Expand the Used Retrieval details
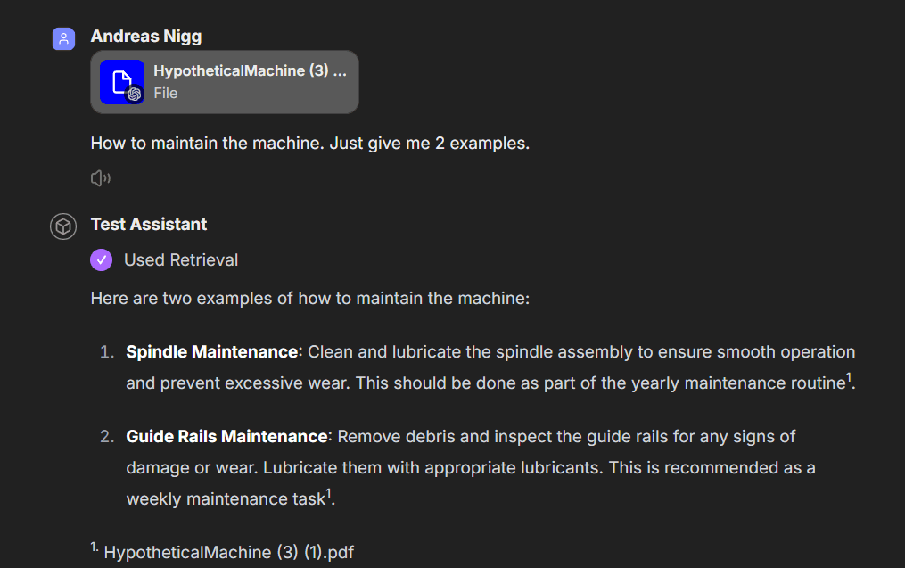Viewport: 905px width, 568px height. [181, 259]
